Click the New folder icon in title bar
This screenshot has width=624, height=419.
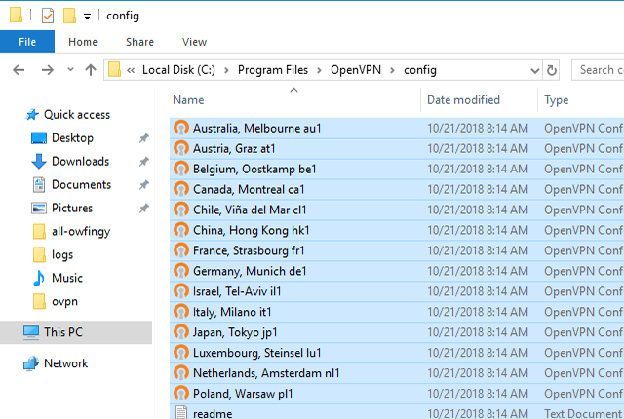point(69,16)
